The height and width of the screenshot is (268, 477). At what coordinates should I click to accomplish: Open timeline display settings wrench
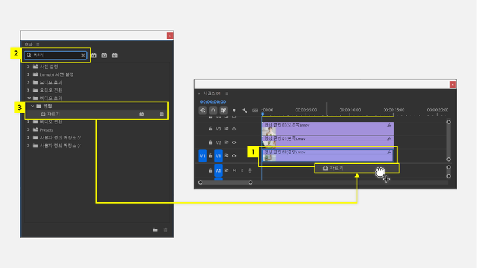click(x=245, y=110)
